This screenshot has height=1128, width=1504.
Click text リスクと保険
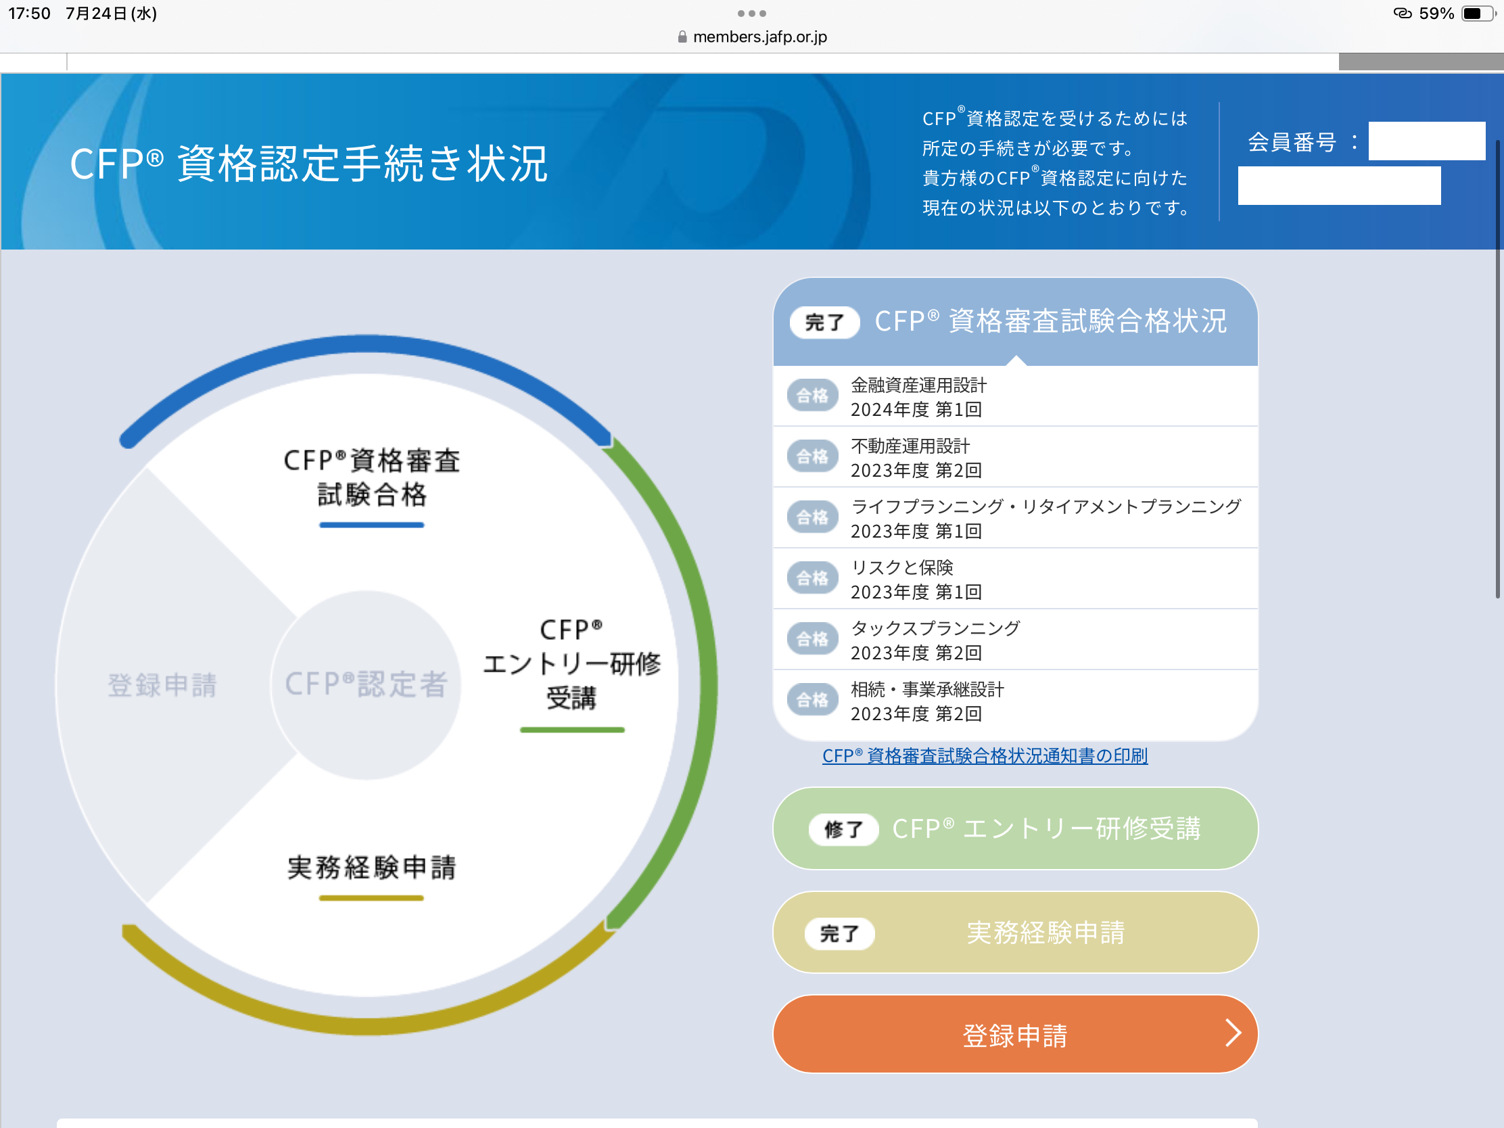pos(901,567)
